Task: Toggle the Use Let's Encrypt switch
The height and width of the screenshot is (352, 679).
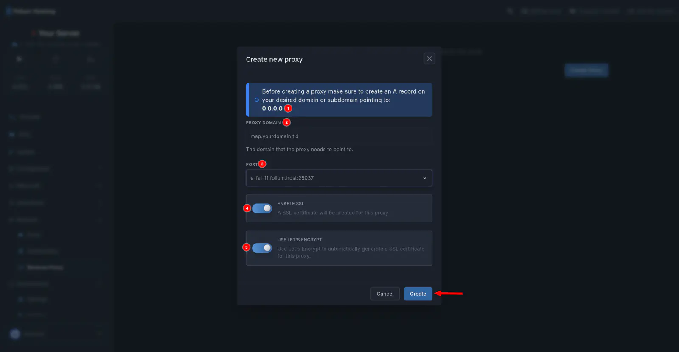Action: click(262, 248)
